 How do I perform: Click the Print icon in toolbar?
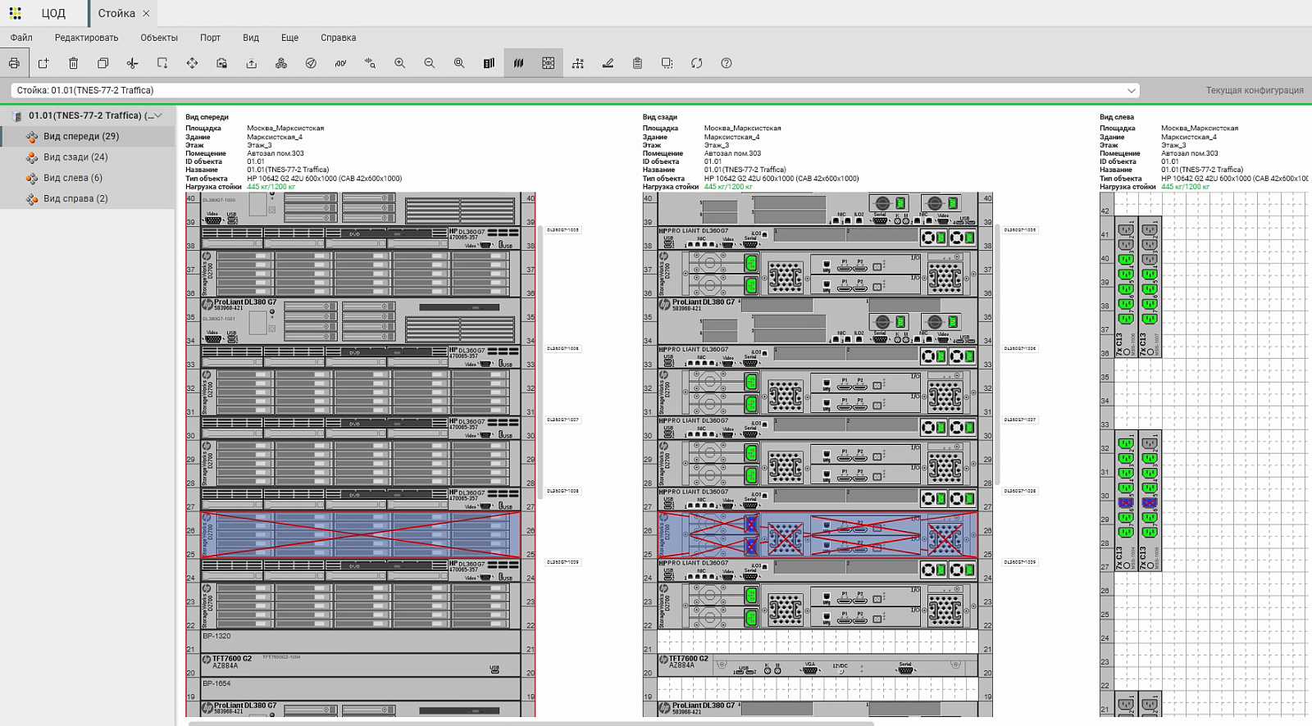coord(14,63)
